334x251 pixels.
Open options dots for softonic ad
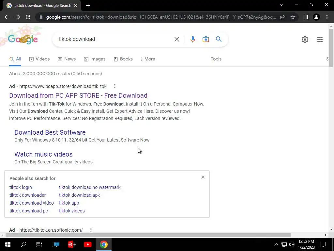(x=91, y=230)
